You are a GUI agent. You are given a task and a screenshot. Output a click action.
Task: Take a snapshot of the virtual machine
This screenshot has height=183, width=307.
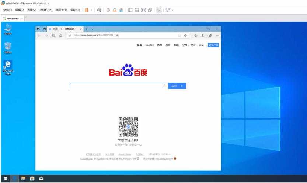click(108, 10)
